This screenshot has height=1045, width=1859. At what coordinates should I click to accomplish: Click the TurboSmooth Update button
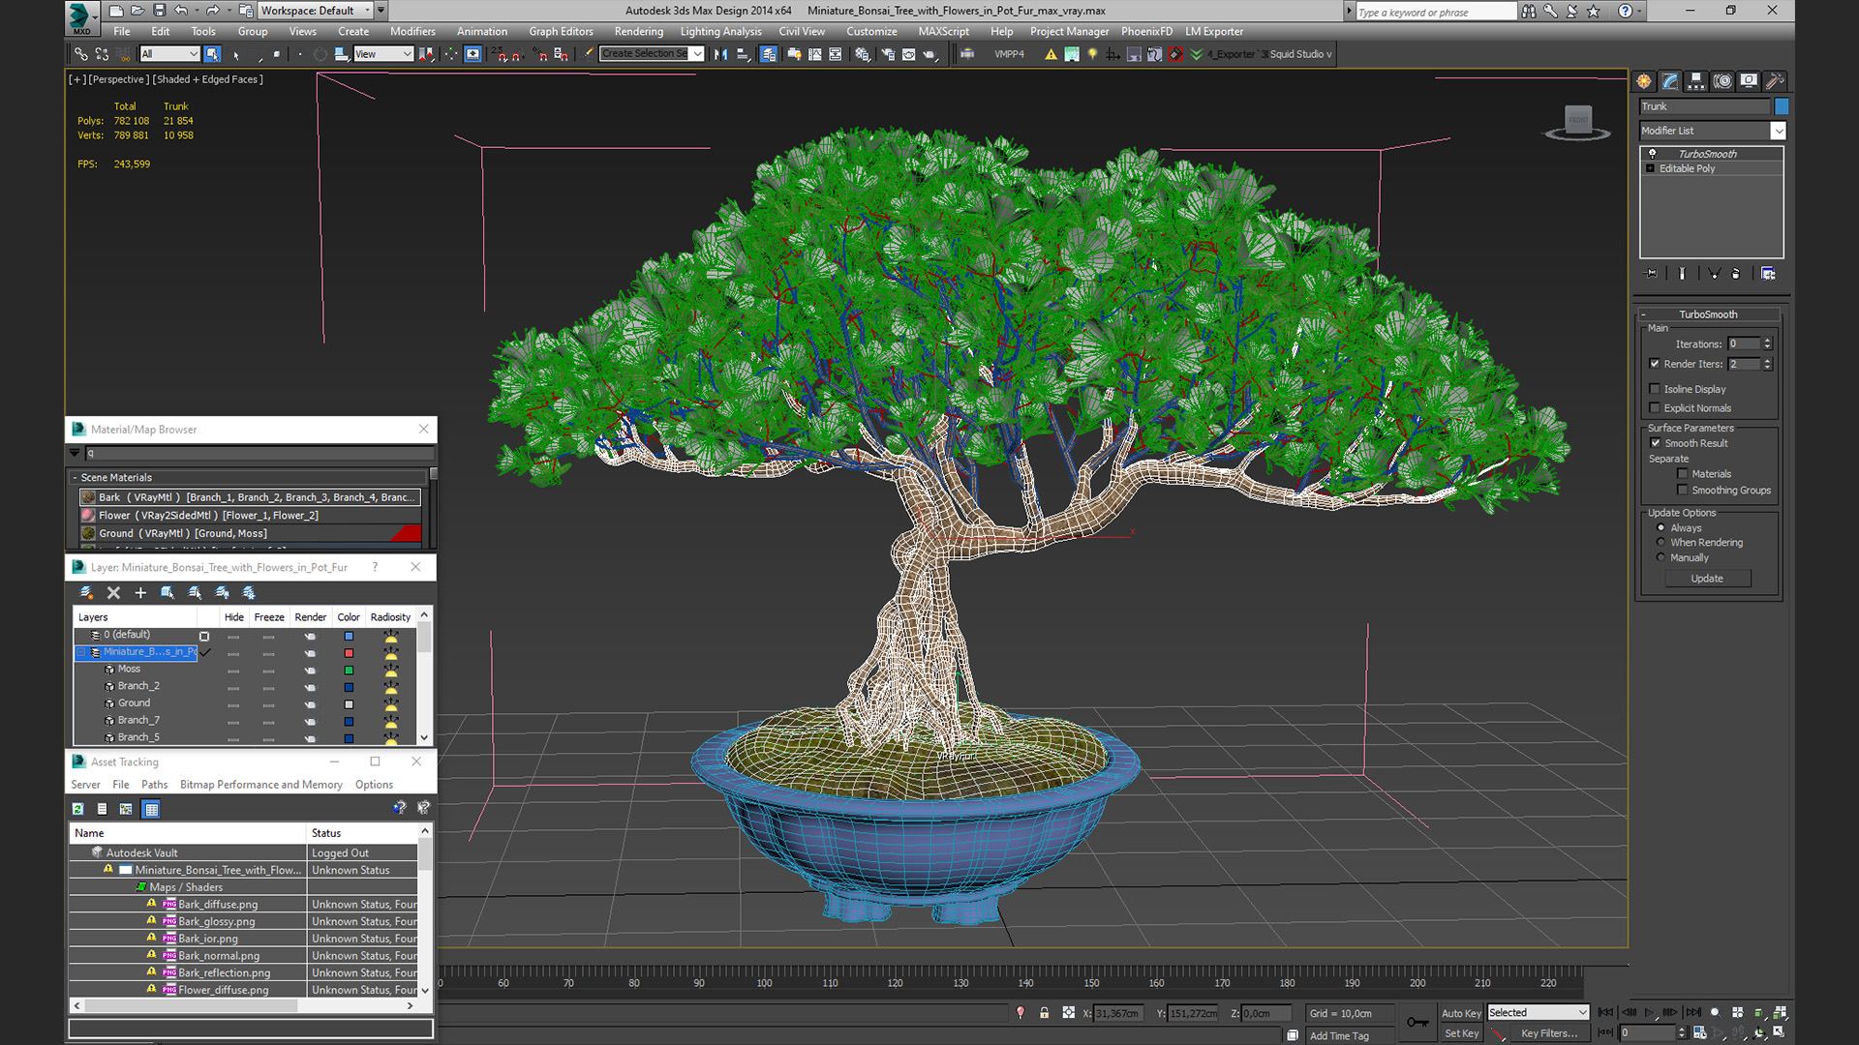click(x=1707, y=579)
